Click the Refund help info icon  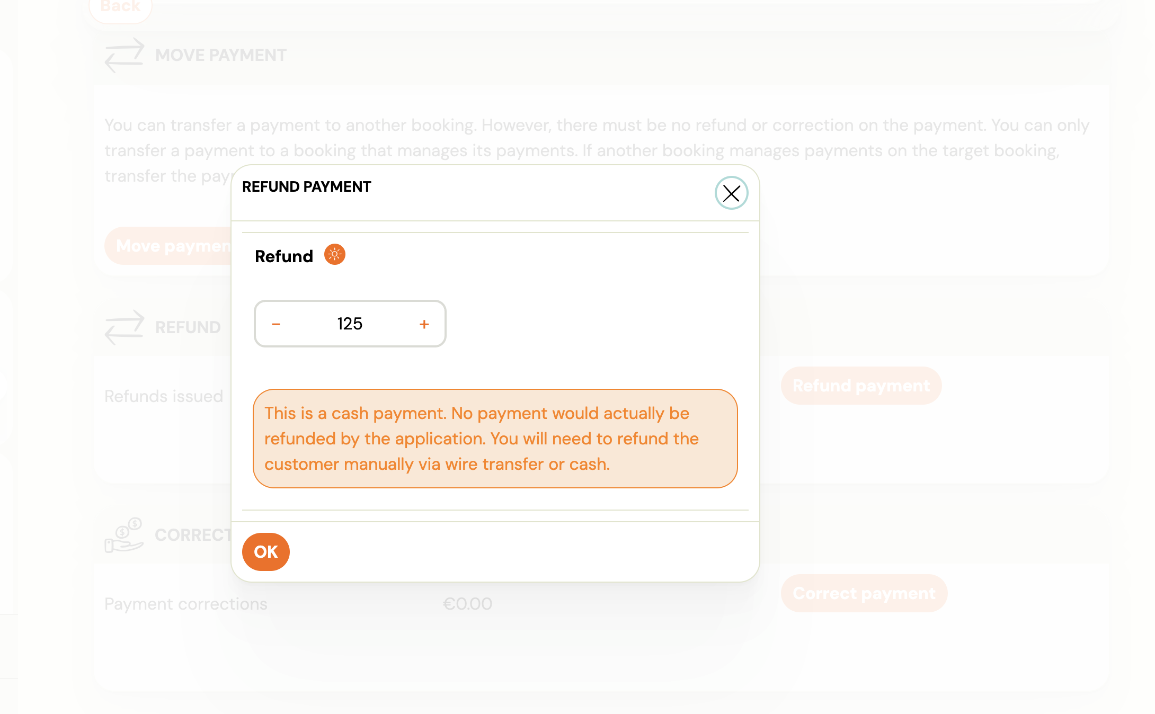click(334, 255)
